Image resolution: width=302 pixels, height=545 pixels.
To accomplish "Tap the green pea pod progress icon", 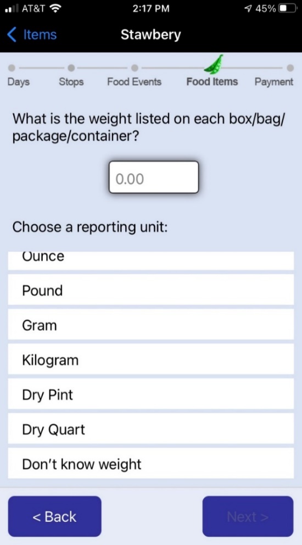I will point(214,65).
